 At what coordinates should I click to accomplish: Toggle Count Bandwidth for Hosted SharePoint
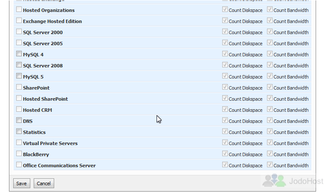click(270, 98)
